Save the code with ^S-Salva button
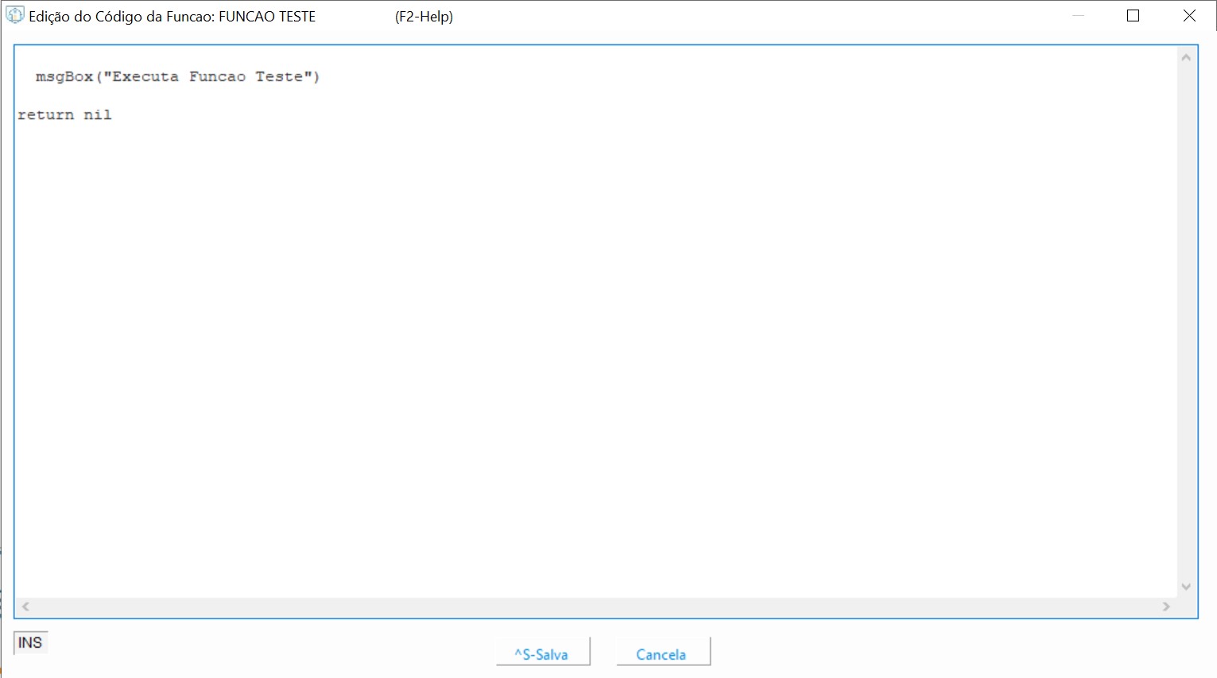1217x678 pixels. pos(542,653)
